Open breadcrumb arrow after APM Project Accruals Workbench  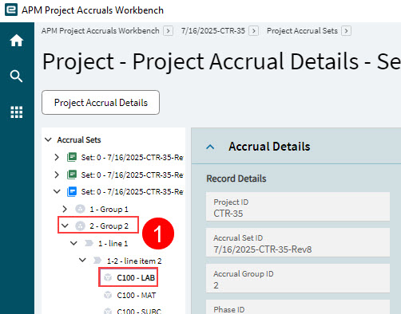(169, 31)
